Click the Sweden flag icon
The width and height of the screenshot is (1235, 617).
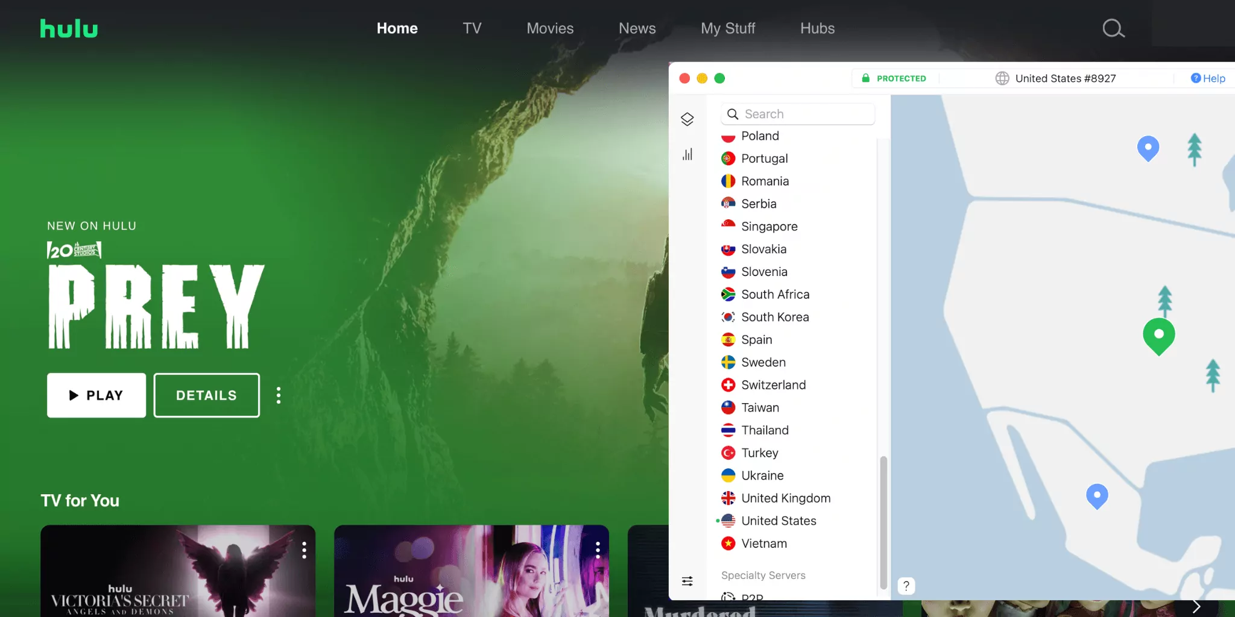(728, 362)
